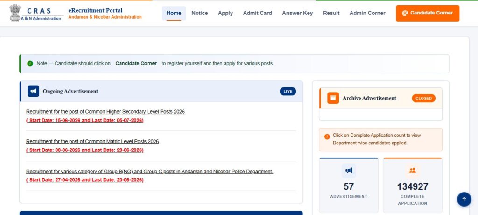Click the date line ending 20-06-2026
Viewport: 478px width, 215px height.
tap(85, 180)
